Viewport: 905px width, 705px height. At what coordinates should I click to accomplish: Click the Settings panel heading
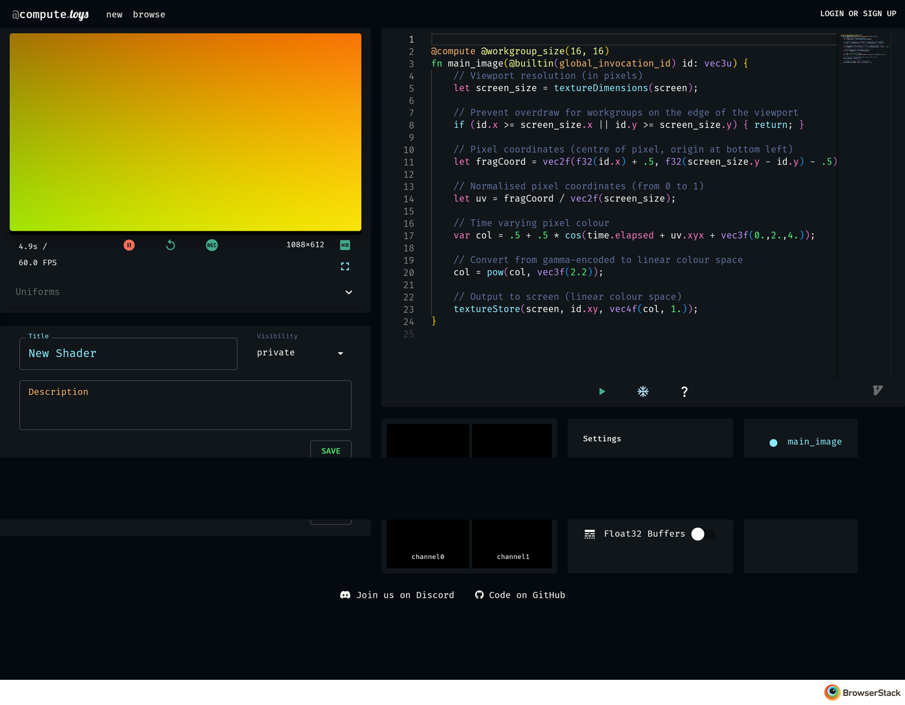602,439
